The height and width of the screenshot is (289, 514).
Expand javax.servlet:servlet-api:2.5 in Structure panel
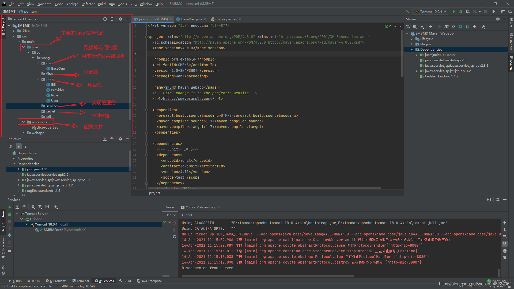pos(18,175)
